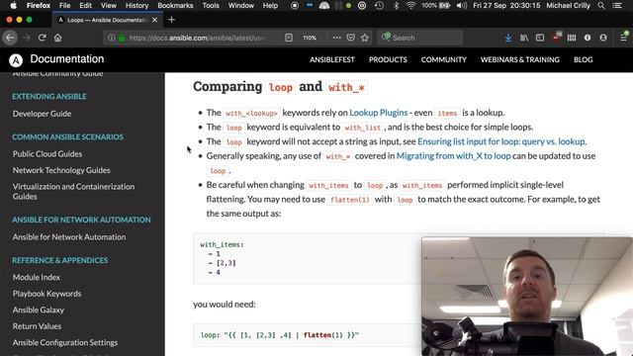
Task: Open Public Cloud Guides in sidebar
Action: click(x=47, y=154)
